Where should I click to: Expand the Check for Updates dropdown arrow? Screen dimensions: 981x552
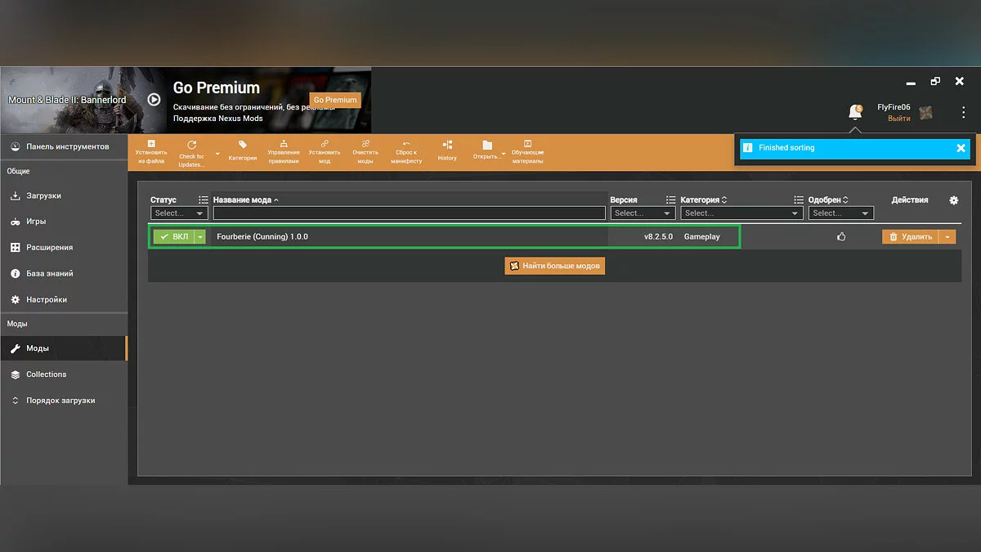(x=217, y=154)
